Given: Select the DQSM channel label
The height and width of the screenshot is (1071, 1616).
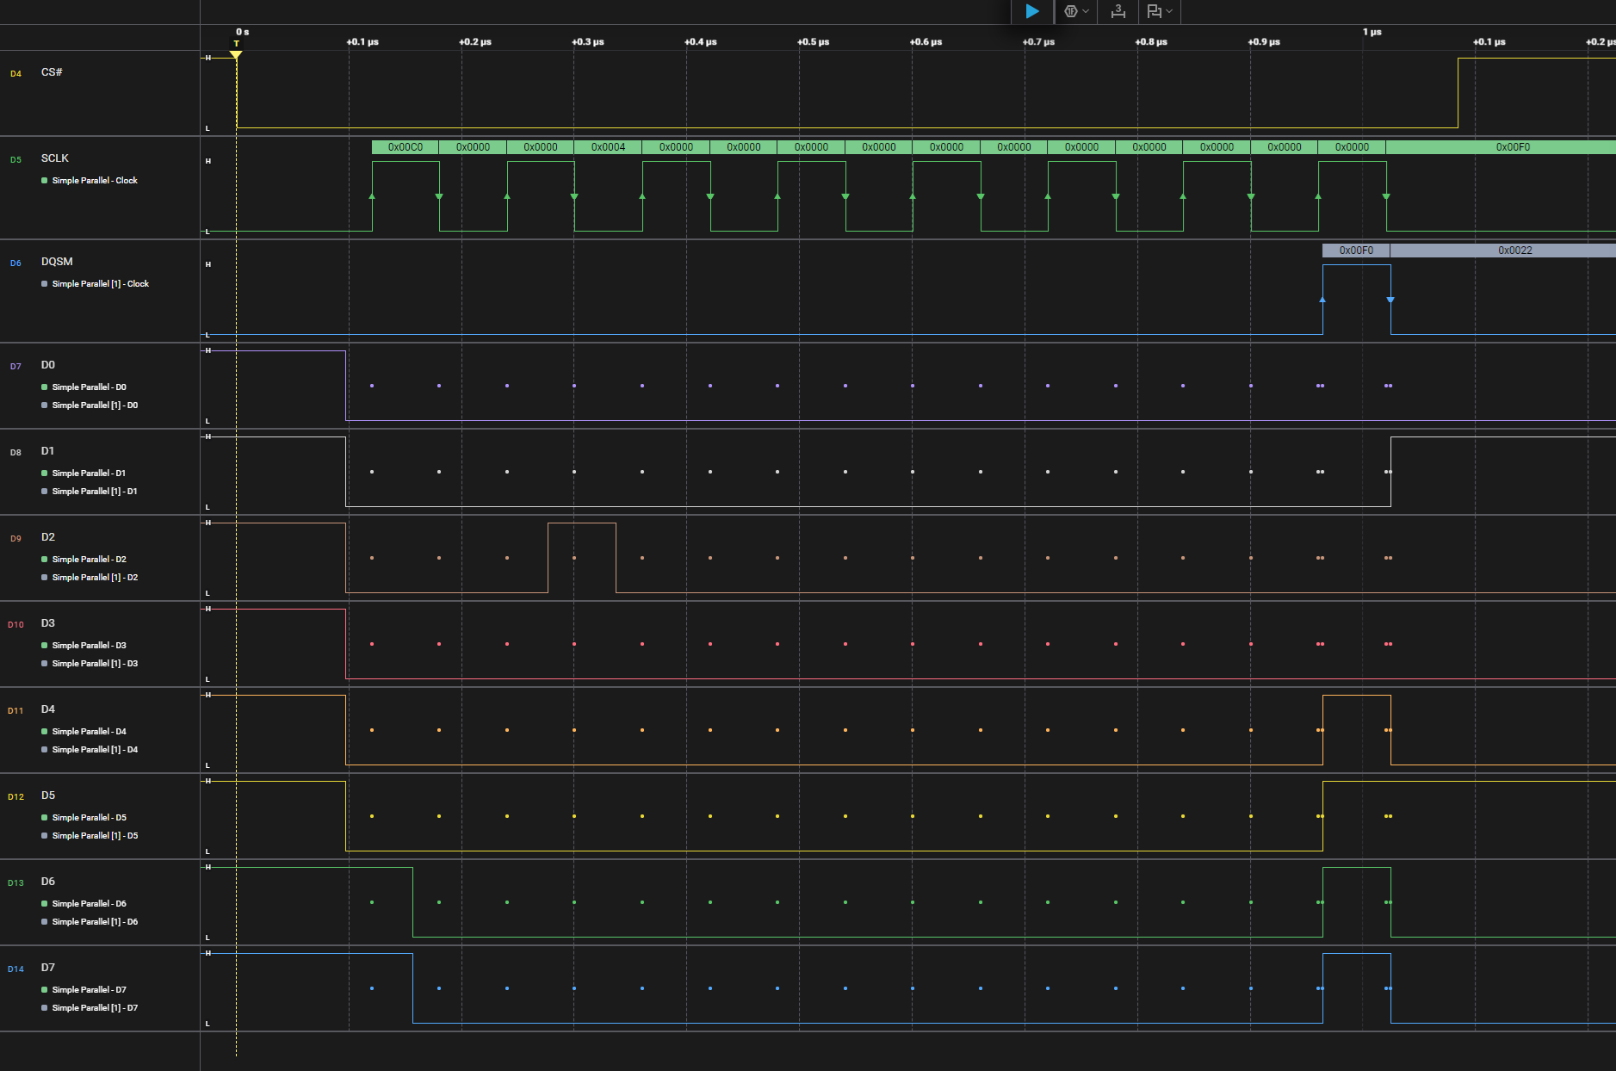Looking at the screenshot, I should tap(57, 262).
